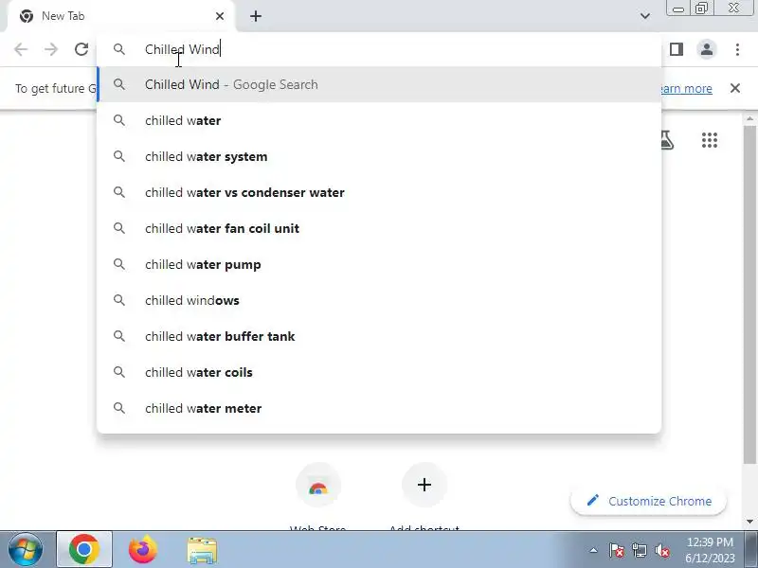Click the page vertical scrollbar

pos(749,294)
